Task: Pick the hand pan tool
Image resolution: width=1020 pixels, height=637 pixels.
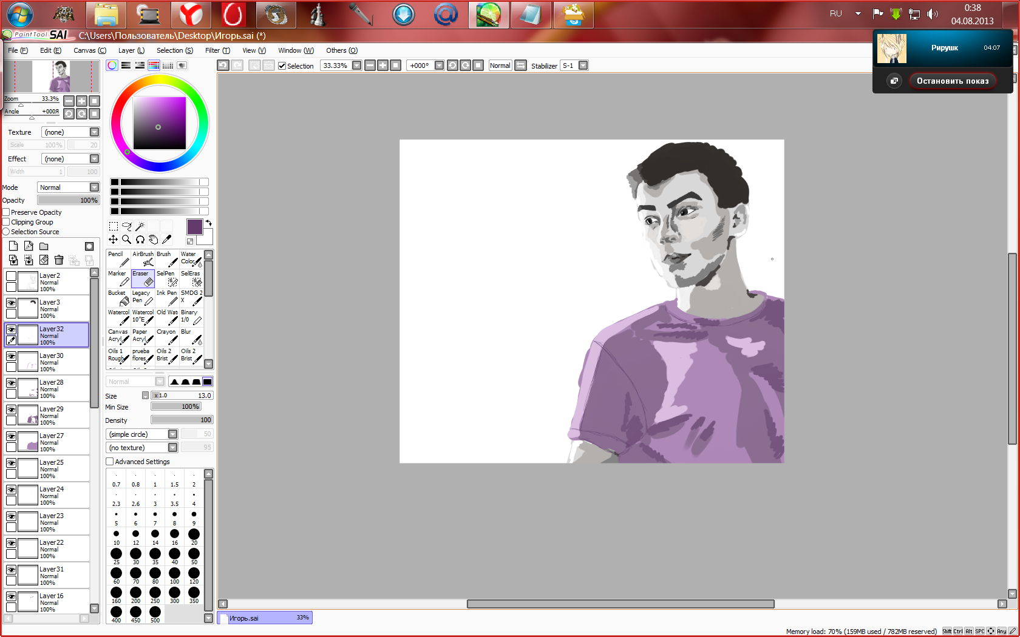Action: tap(153, 240)
